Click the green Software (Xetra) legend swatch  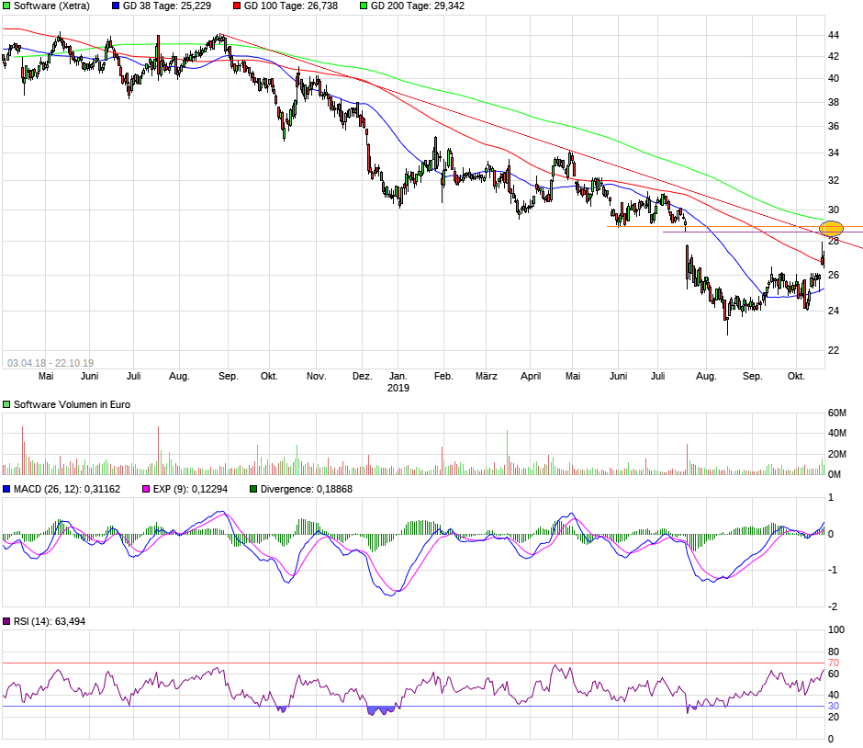[x=6, y=6]
